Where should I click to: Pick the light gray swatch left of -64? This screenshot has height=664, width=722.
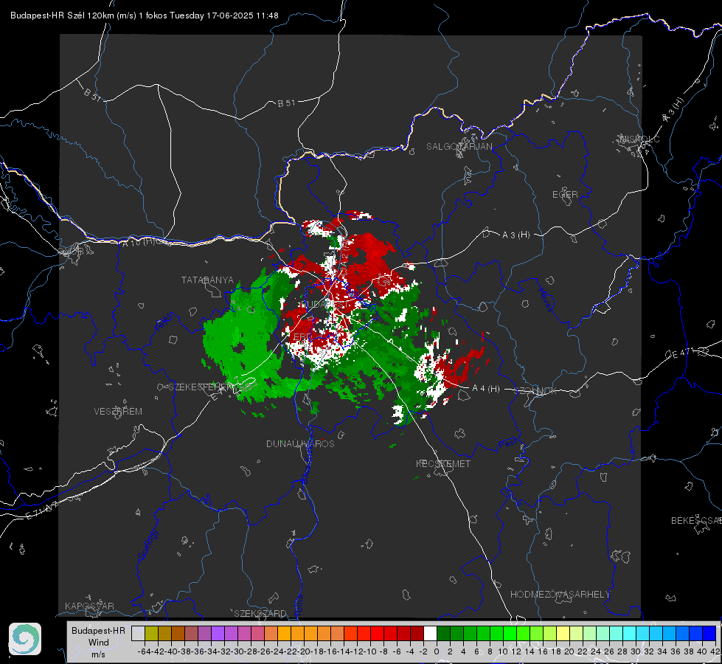pyautogui.click(x=138, y=633)
